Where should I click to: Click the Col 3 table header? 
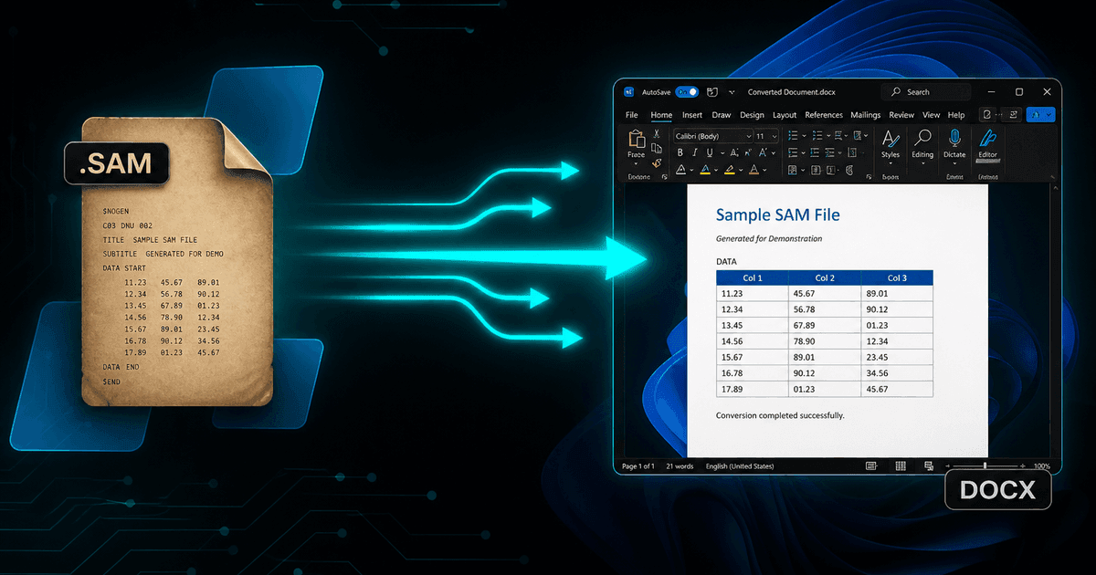pos(897,277)
